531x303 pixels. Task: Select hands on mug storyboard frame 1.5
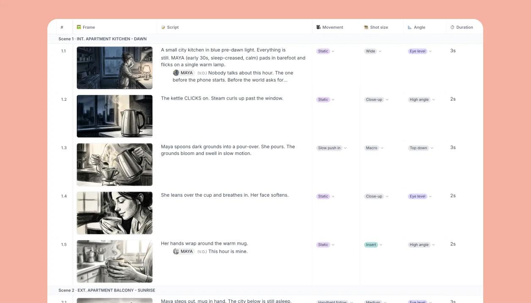click(115, 261)
